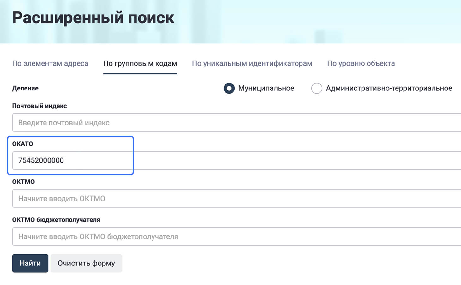Click the Административно-территориальное option label text
Viewport: 461px width, 285px height.
tap(389, 88)
